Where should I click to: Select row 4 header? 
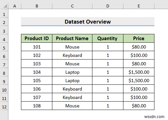pos(4,38)
